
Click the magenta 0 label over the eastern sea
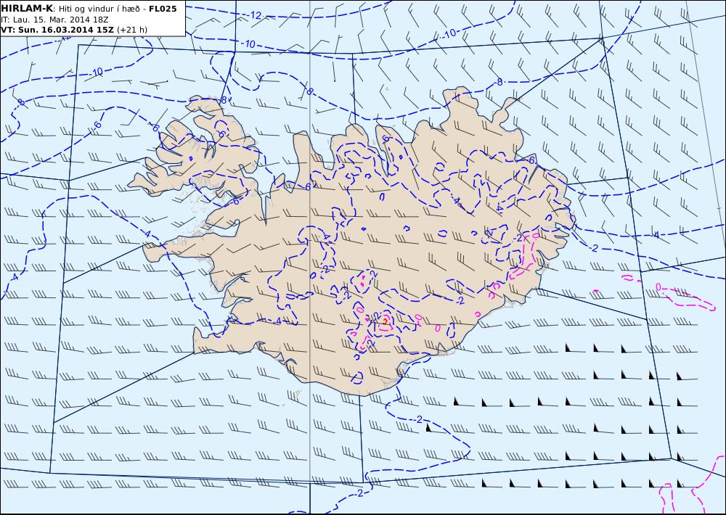point(658,287)
